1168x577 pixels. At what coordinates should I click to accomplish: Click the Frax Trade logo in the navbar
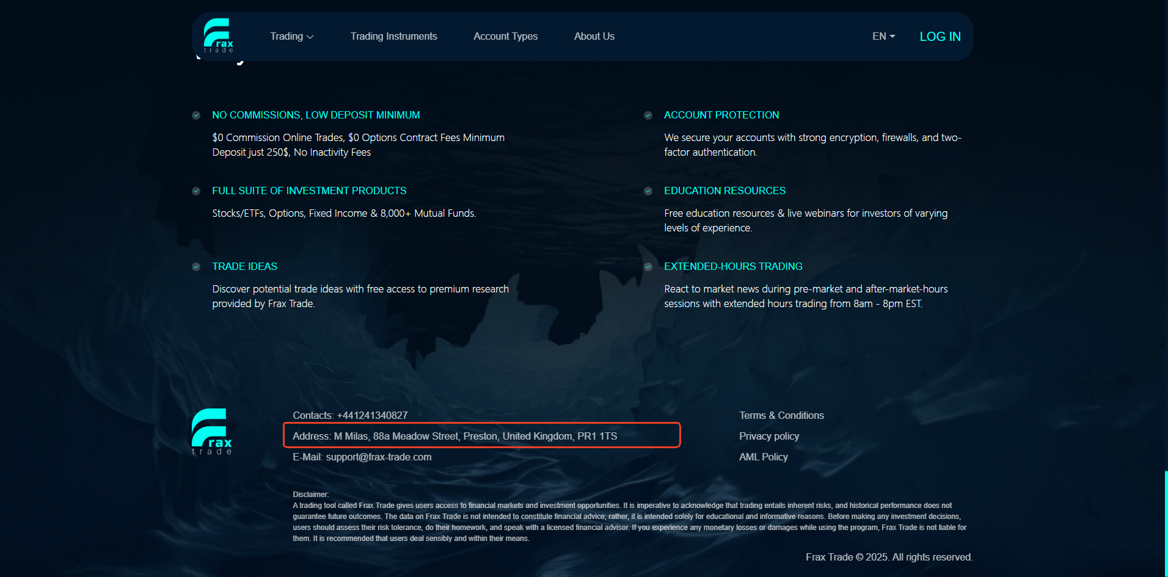[218, 35]
